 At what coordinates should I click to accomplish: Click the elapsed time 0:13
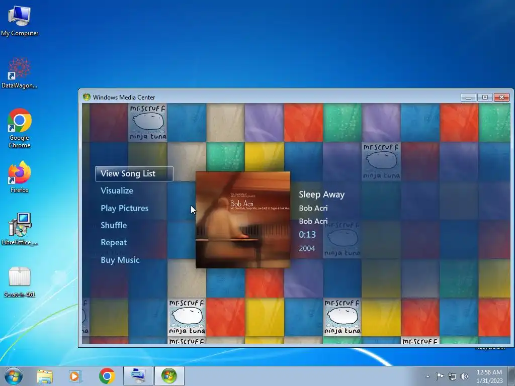pyautogui.click(x=307, y=234)
